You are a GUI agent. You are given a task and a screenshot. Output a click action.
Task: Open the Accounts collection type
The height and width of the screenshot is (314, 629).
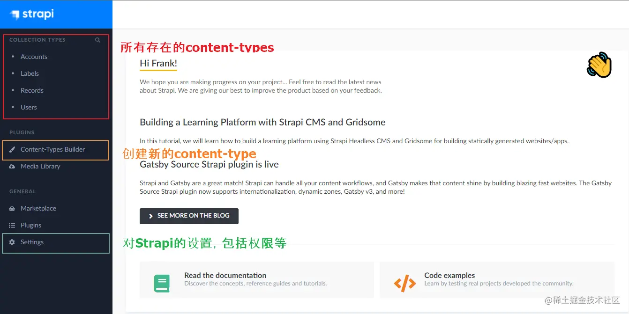click(34, 57)
